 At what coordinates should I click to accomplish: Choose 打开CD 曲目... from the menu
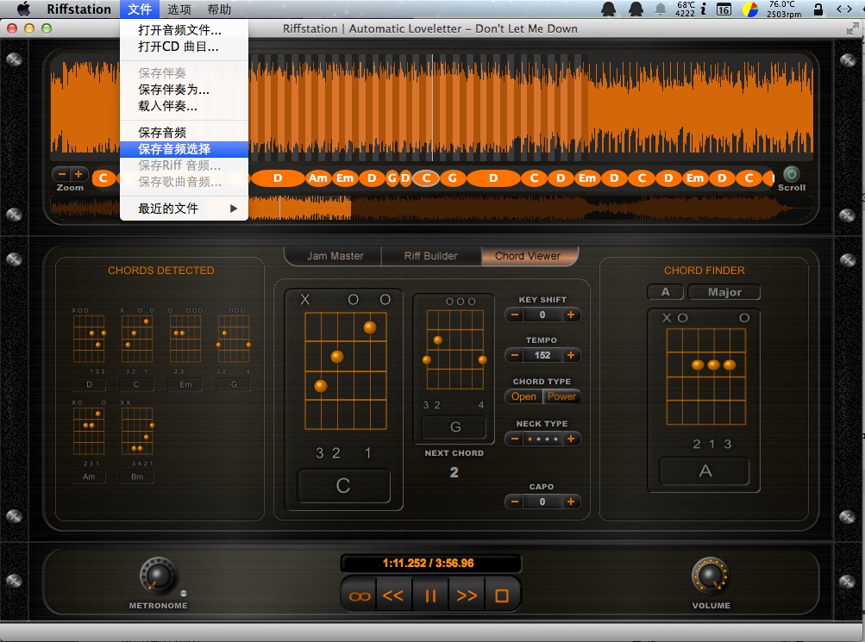[x=184, y=47]
